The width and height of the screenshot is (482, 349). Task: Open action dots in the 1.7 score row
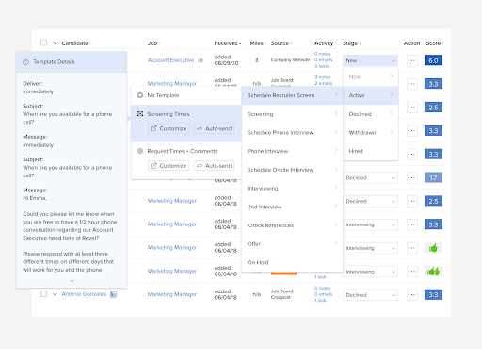coord(412,177)
